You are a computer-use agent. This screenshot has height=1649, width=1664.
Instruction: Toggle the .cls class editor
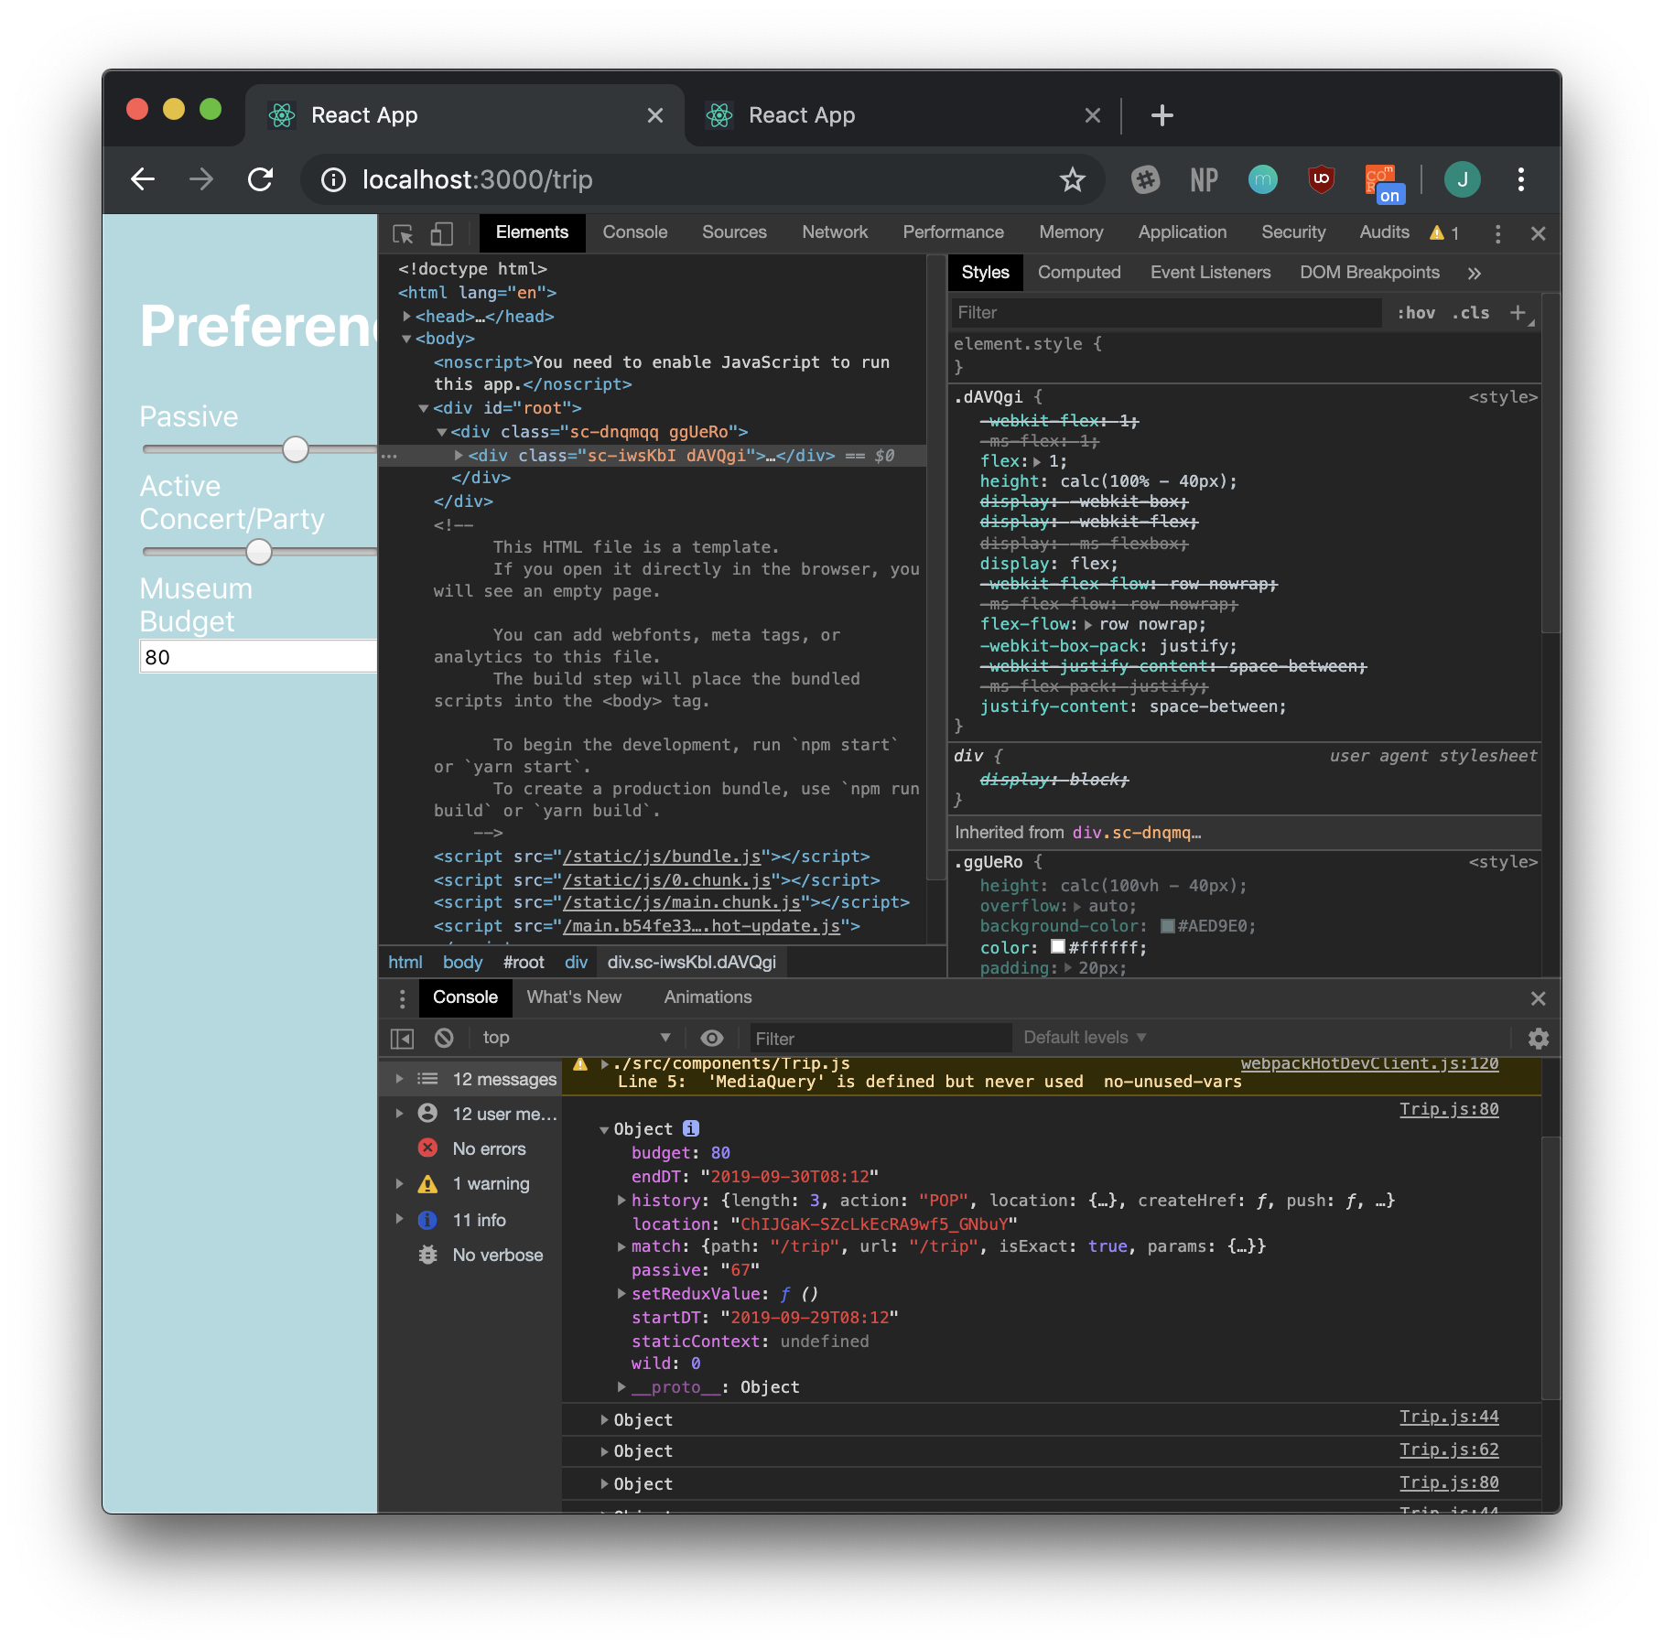(x=1470, y=313)
